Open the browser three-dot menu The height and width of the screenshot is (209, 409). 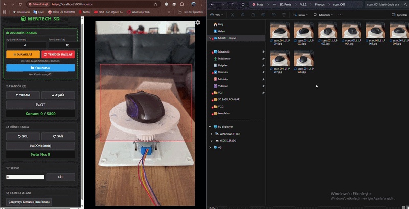[201, 4]
